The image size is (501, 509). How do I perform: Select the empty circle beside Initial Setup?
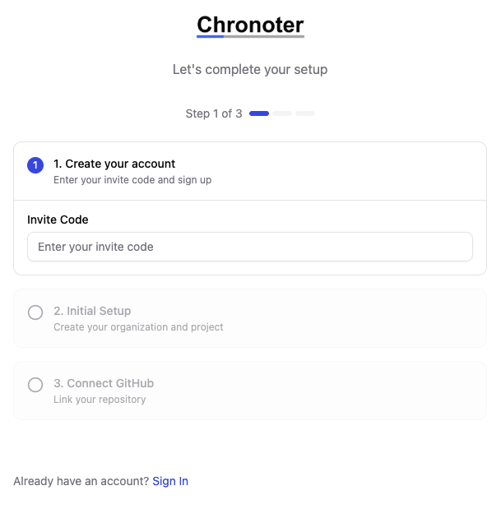click(35, 312)
